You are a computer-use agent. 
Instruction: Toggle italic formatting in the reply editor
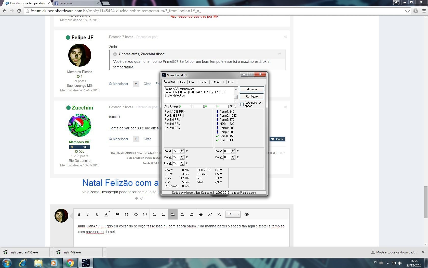tap(88, 214)
